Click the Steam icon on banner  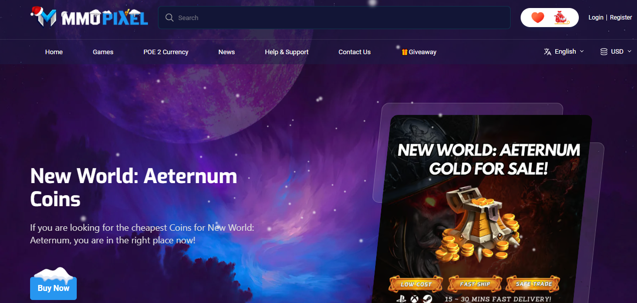426,299
